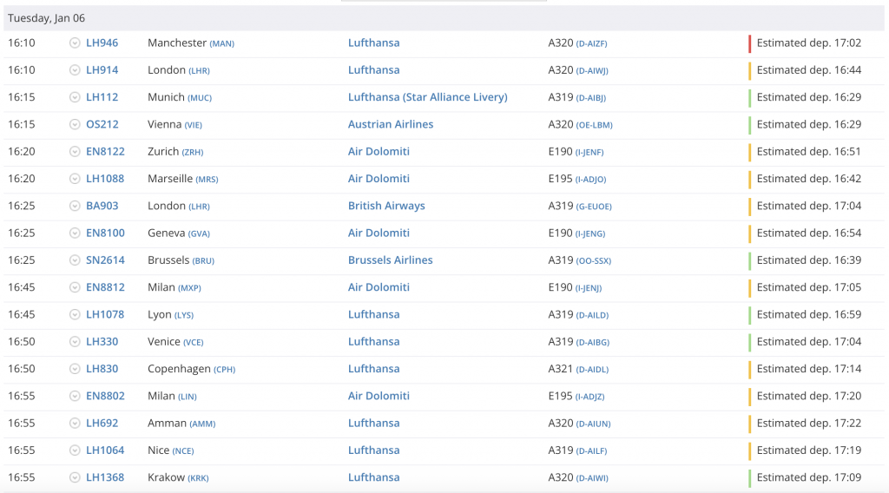This screenshot has width=889, height=493.
Task: Expand the LH946 flight row chevron
Action: coord(75,43)
